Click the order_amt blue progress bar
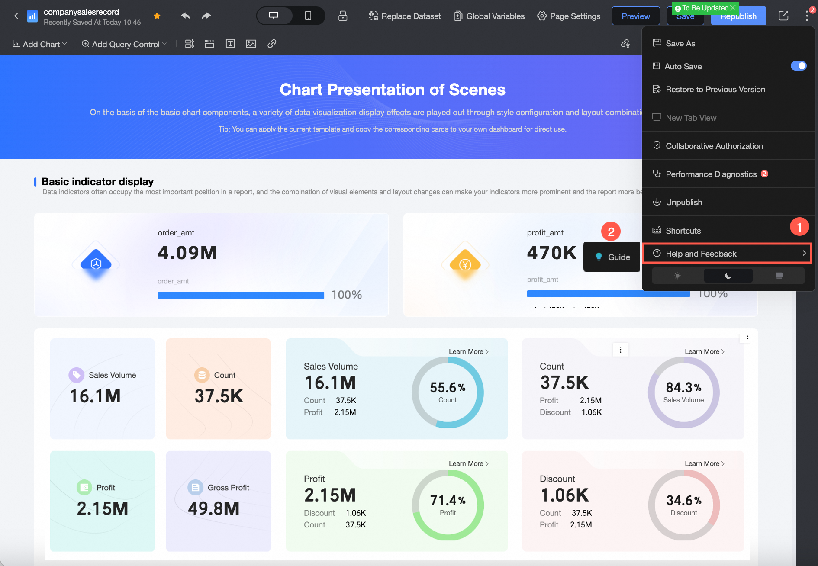Image resolution: width=818 pixels, height=566 pixels. pyautogui.click(x=241, y=295)
